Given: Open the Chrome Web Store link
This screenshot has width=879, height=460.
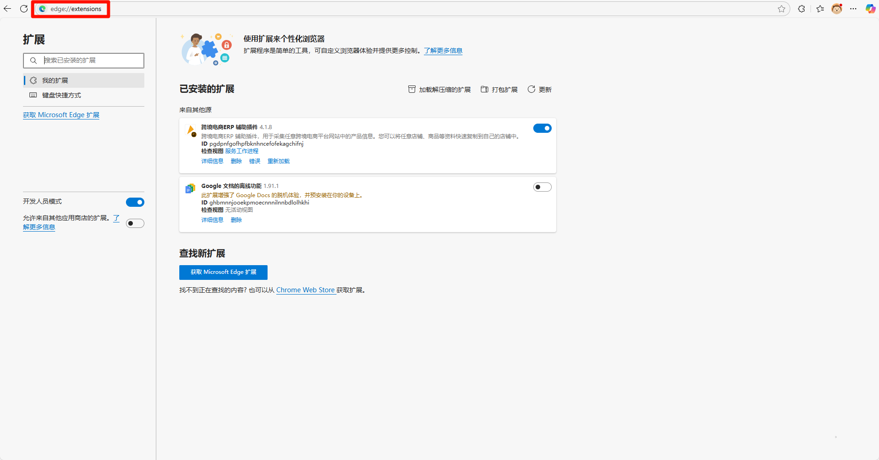Looking at the screenshot, I should (x=305, y=290).
